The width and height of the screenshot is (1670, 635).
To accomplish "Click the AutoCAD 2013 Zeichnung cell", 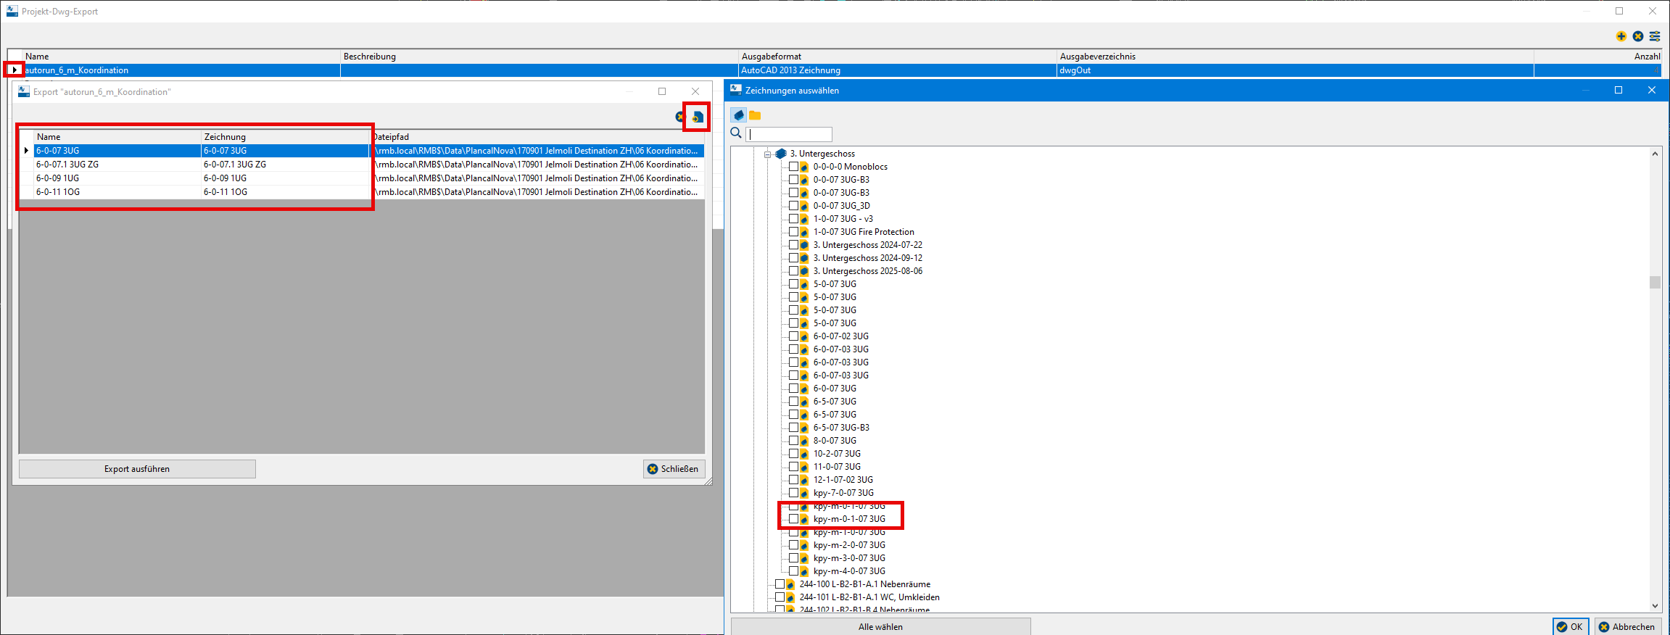I will [898, 70].
